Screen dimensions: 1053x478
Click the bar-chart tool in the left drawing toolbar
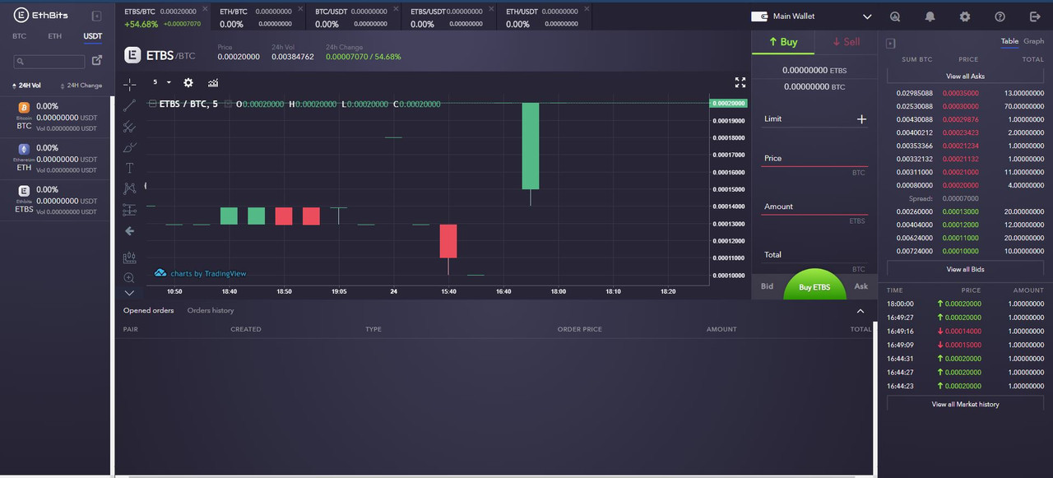pyautogui.click(x=129, y=257)
